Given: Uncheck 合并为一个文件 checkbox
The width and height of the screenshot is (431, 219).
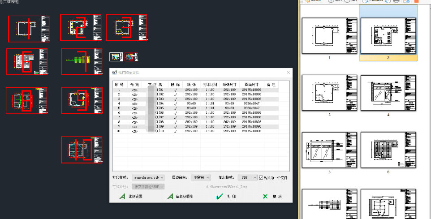Looking at the screenshot, I should 261,177.
